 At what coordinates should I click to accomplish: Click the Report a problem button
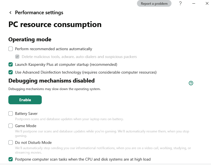[x=154, y=4]
